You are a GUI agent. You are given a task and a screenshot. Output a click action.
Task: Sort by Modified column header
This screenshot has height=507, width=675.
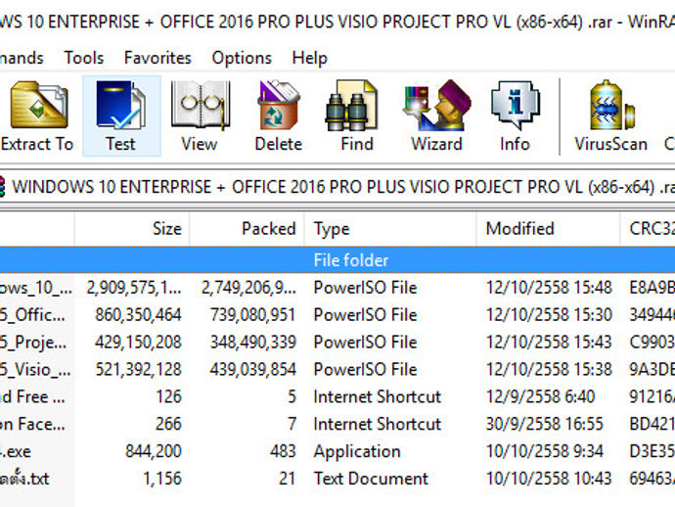pos(519,229)
